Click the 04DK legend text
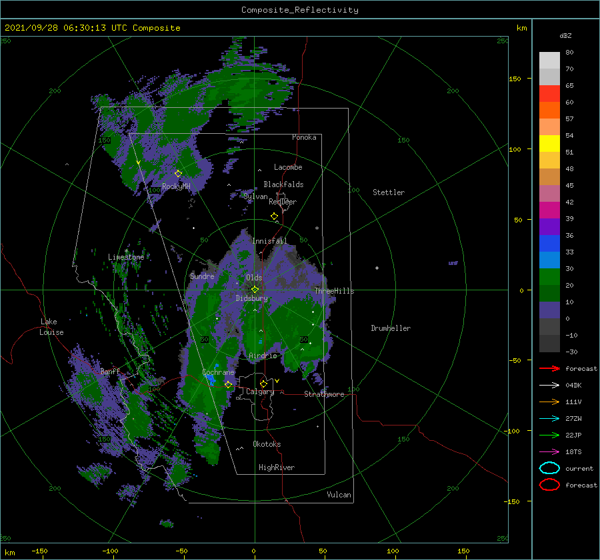 [573, 386]
